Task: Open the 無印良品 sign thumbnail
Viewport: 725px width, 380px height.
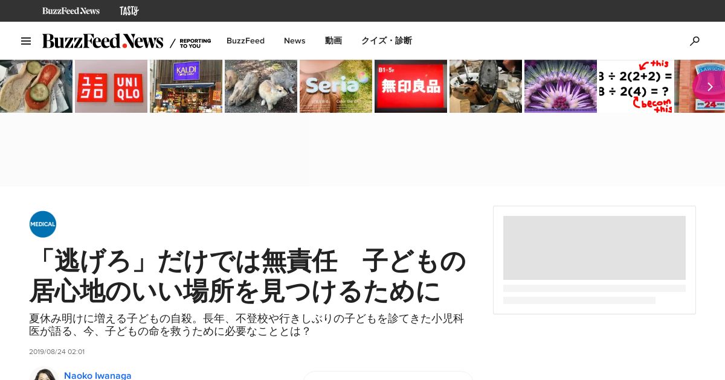Action: [411, 86]
